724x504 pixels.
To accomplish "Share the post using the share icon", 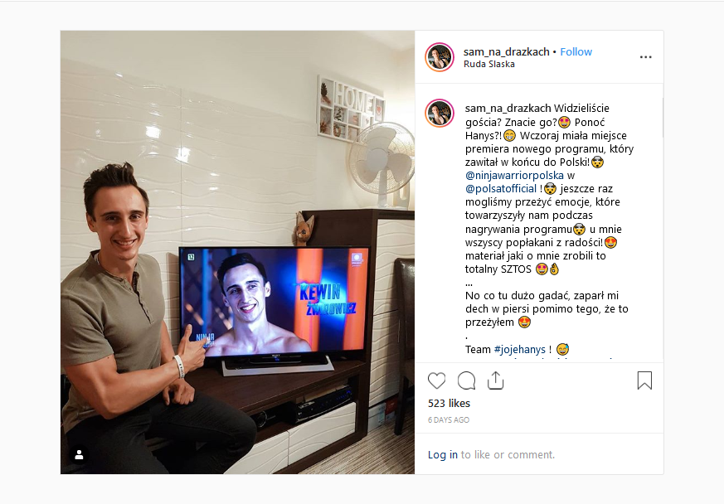I will point(495,380).
